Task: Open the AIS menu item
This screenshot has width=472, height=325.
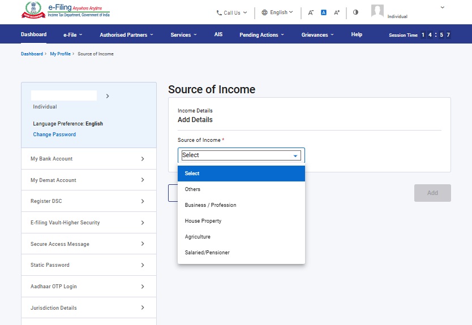Action: pos(218,34)
